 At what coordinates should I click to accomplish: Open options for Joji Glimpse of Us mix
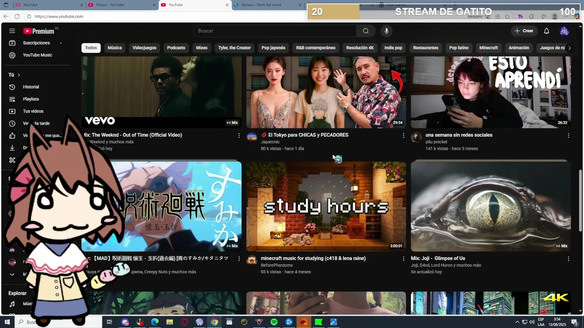(x=568, y=259)
